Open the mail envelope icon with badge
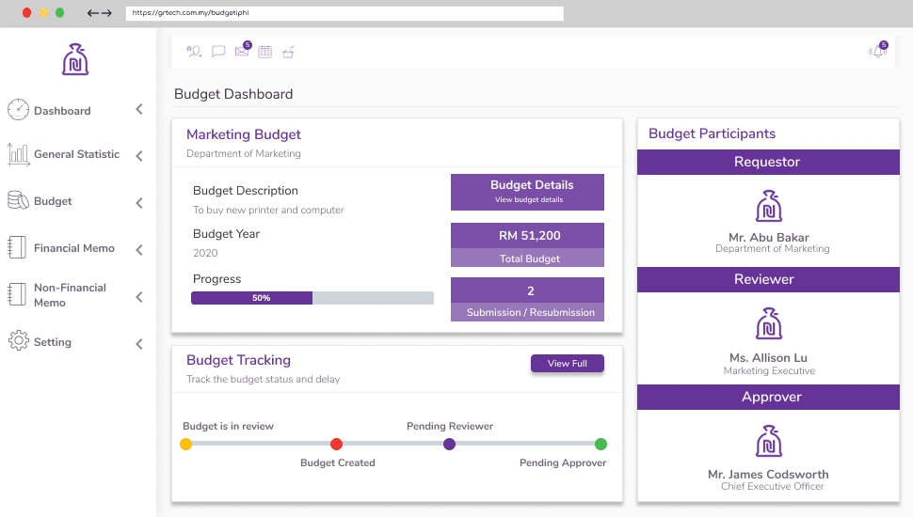 pos(243,50)
